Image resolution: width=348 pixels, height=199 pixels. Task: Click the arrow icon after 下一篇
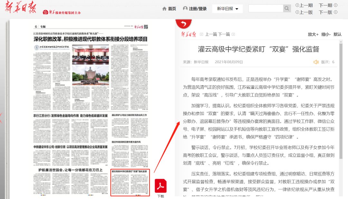[233, 34]
